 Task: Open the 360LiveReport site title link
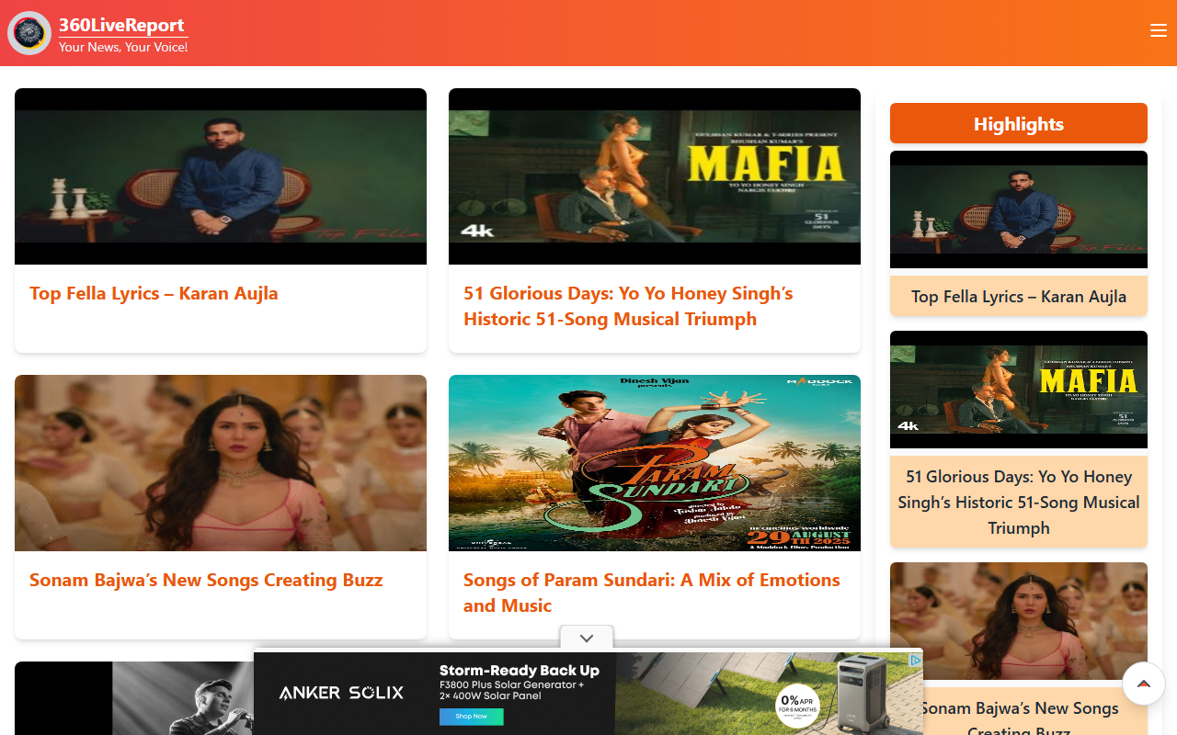click(x=121, y=25)
